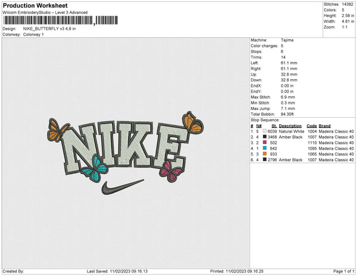
Task: Click the thread code 1065
Action: click(x=312, y=154)
